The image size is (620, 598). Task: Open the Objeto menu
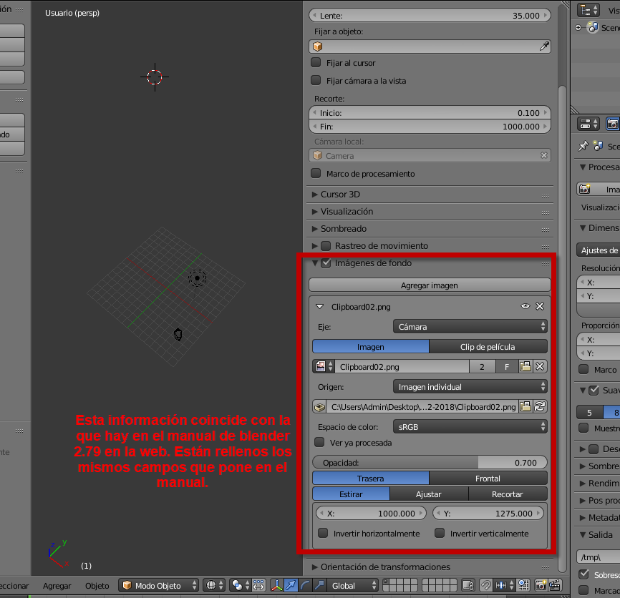[97, 585]
